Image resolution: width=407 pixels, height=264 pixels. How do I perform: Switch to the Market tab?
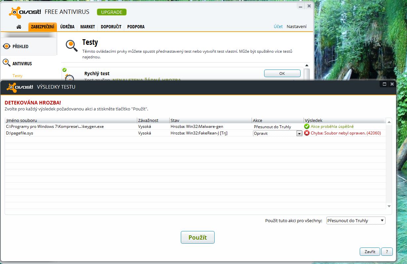tap(88, 27)
